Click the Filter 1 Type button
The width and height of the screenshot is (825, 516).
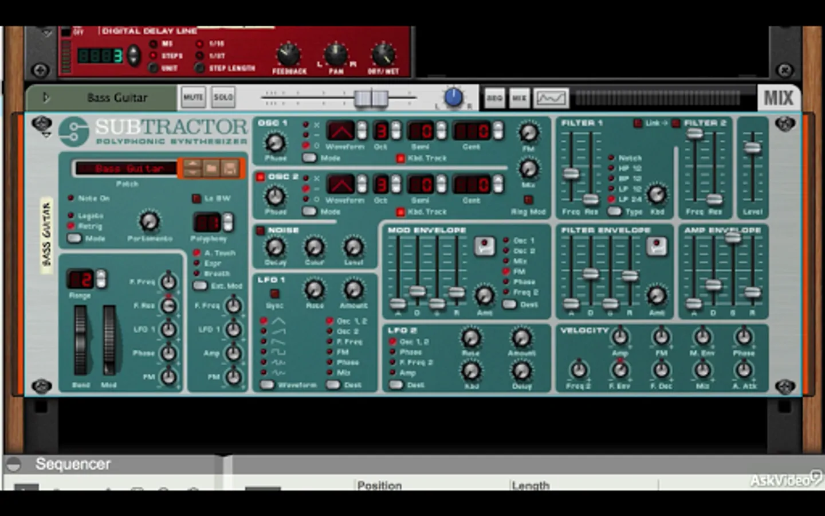pyautogui.click(x=615, y=211)
